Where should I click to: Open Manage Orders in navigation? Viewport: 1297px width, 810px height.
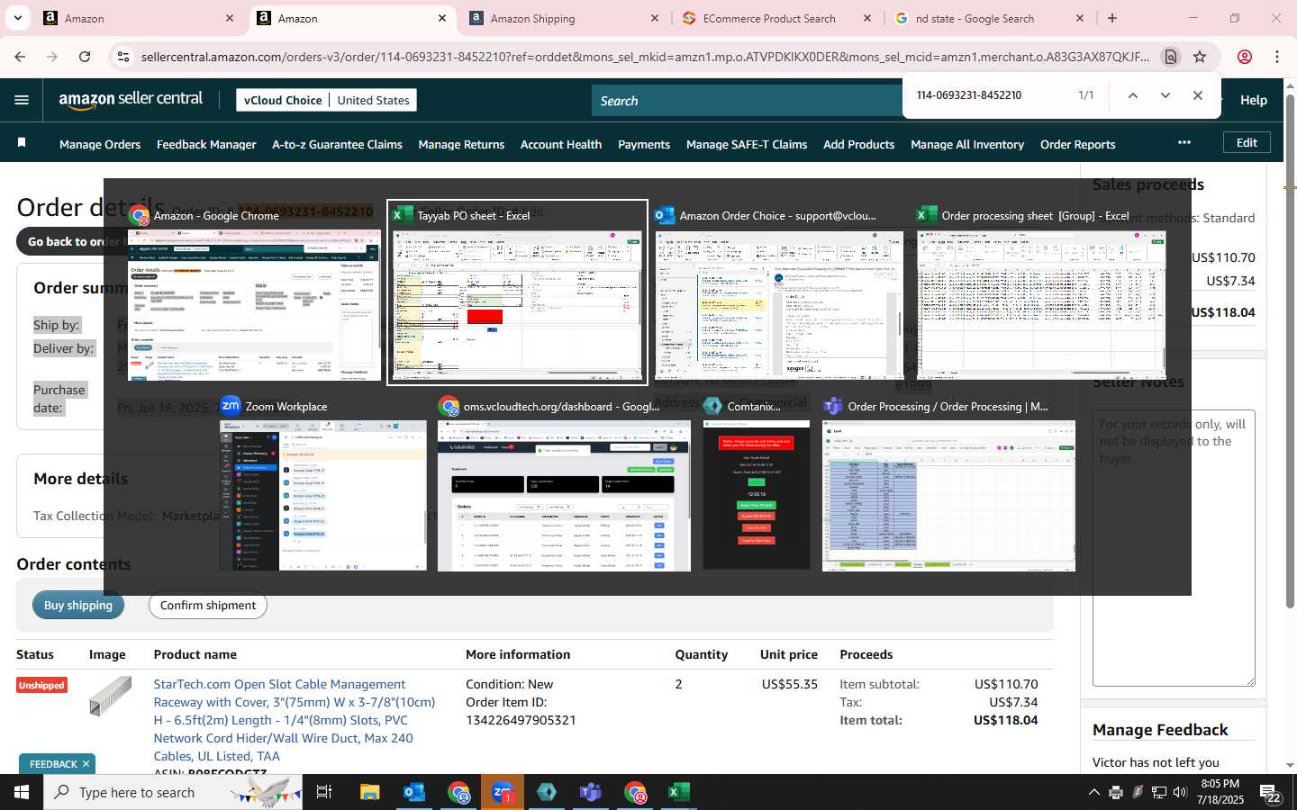[100, 144]
